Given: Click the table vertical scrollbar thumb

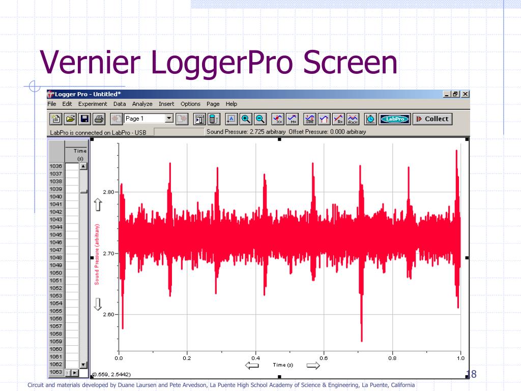Looking at the screenshot, I should [83, 191].
